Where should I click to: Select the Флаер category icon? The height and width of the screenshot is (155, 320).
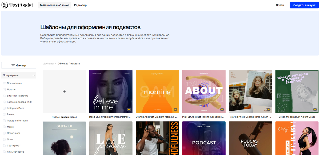point(4,139)
